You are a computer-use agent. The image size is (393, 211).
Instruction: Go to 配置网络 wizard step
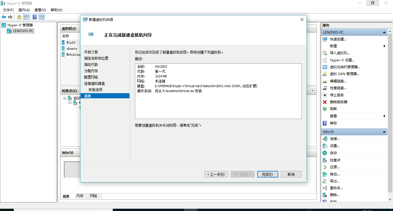[91, 77]
